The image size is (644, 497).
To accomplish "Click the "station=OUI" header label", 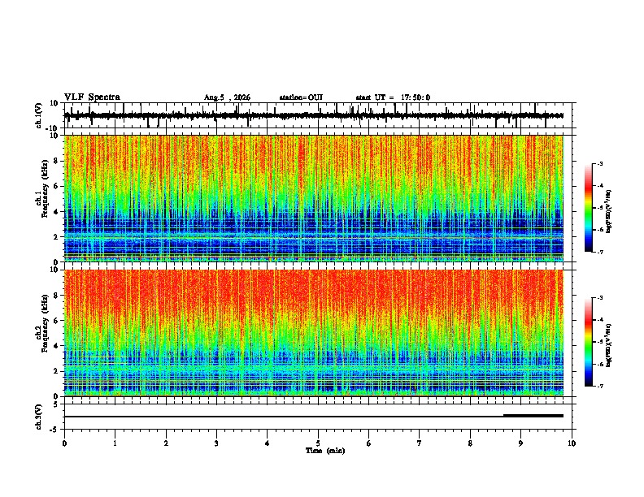I will (301, 97).
